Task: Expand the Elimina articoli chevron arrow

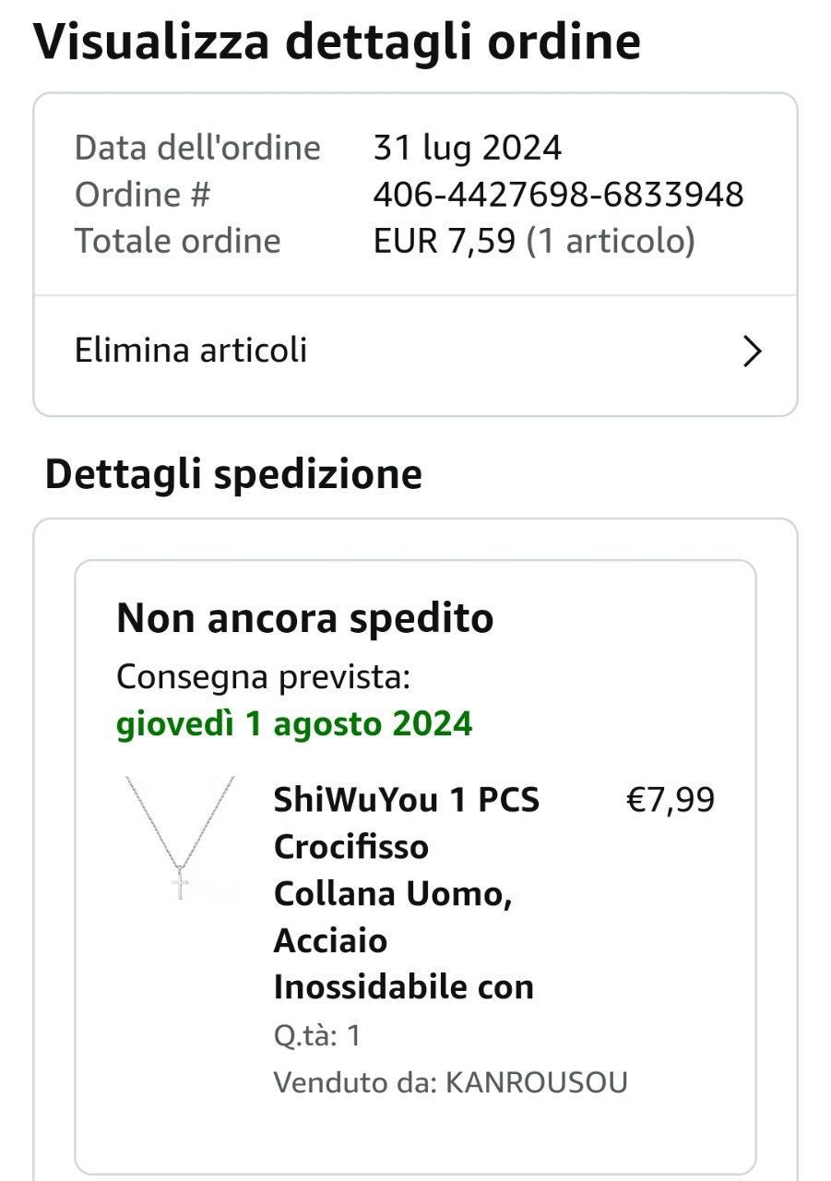Action: click(x=753, y=352)
